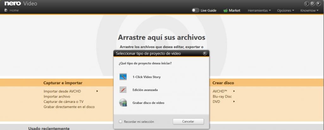Click Grabar directamente en el disco
The image size is (324, 130).
pyautogui.click(x=69, y=107)
